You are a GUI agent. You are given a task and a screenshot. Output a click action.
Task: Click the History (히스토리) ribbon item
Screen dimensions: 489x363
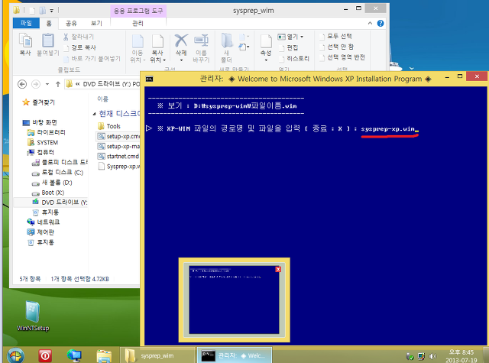[294, 58]
